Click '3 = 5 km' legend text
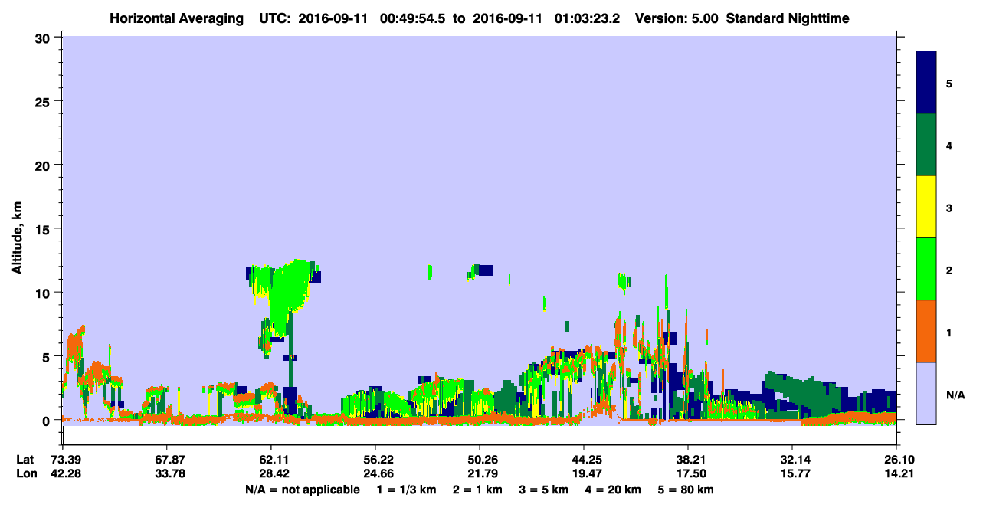This screenshot has width=996, height=511. coord(545,490)
